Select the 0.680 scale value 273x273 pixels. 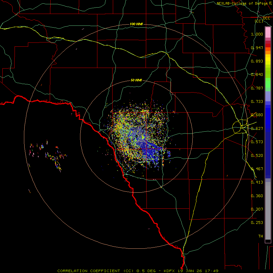[x=257, y=115]
